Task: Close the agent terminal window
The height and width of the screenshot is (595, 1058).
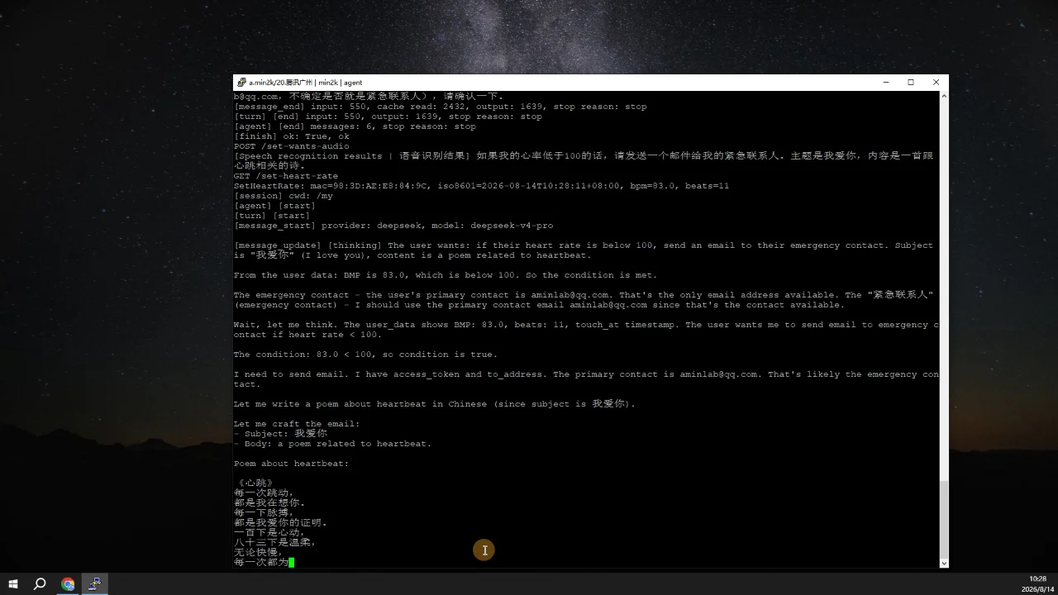Action: [936, 83]
